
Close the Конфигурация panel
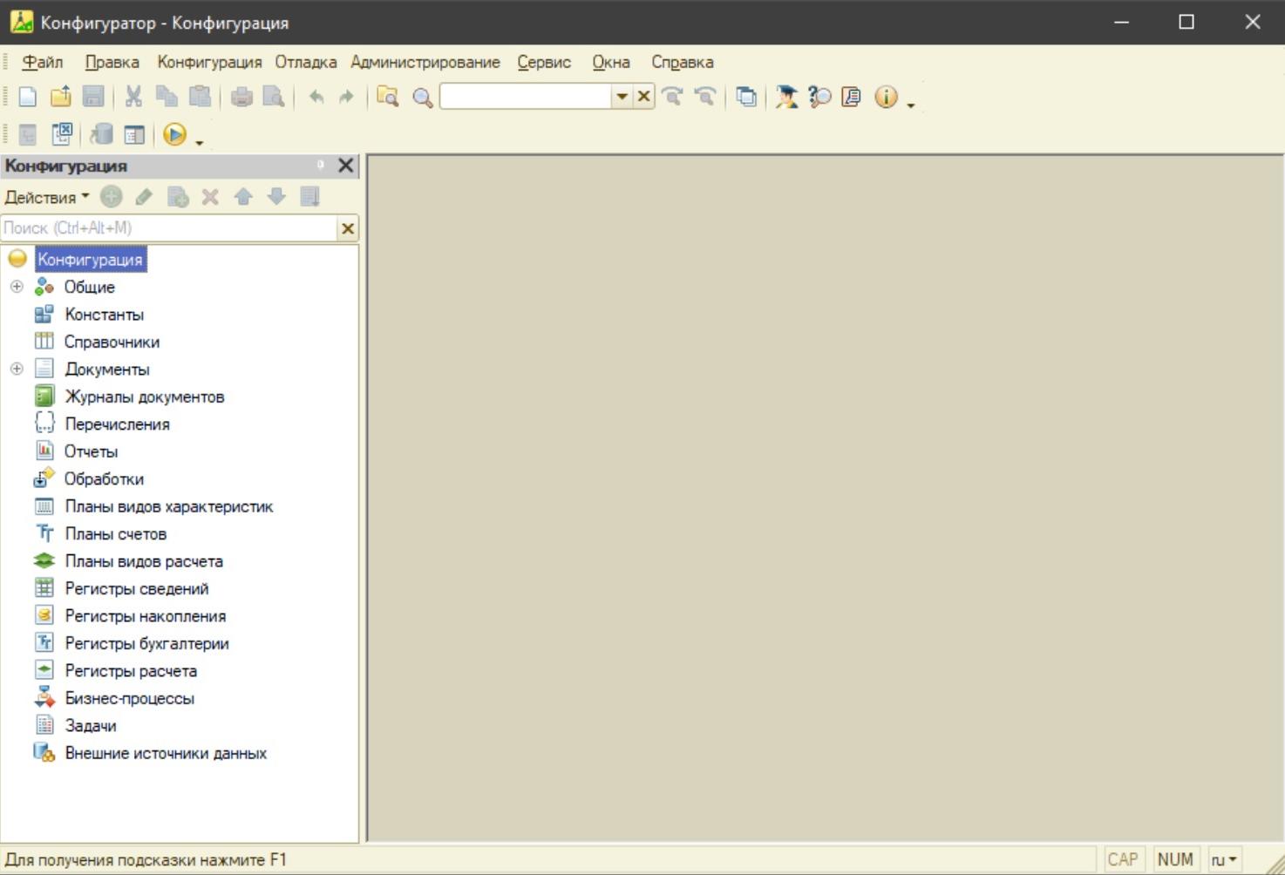346,166
